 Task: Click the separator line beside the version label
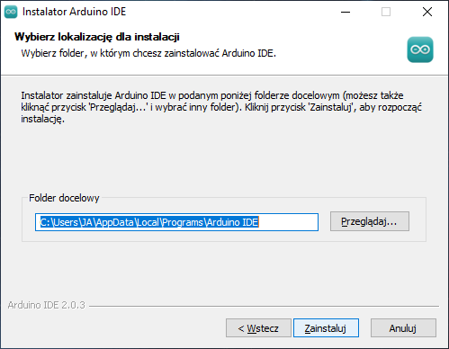pos(264,306)
